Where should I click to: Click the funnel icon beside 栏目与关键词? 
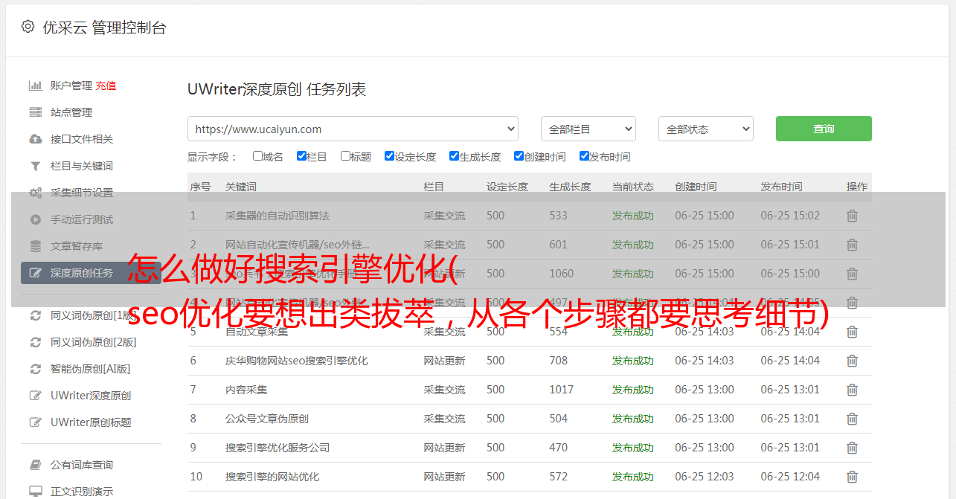[35, 166]
